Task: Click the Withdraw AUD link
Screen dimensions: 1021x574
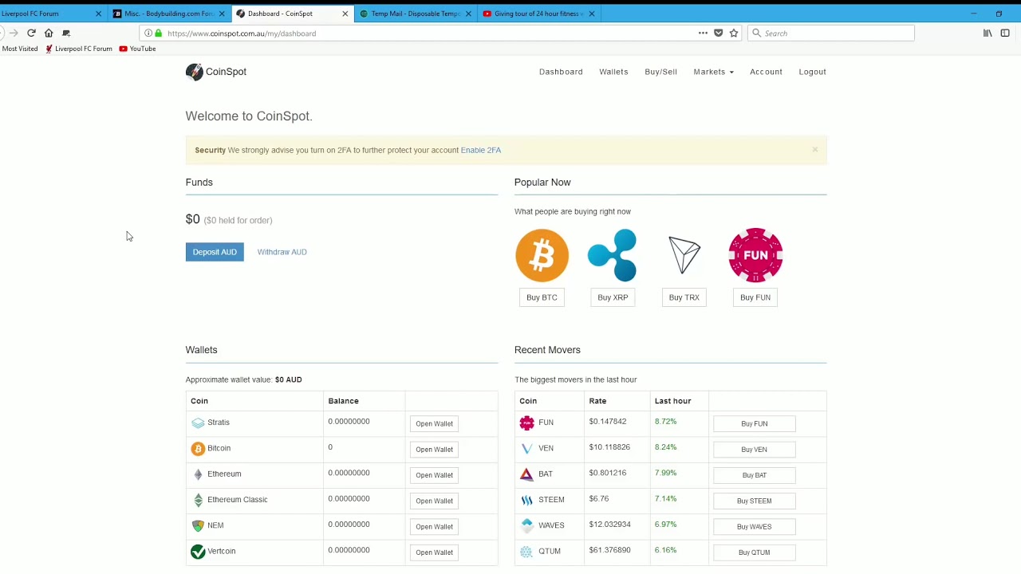Action: pyautogui.click(x=282, y=252)
